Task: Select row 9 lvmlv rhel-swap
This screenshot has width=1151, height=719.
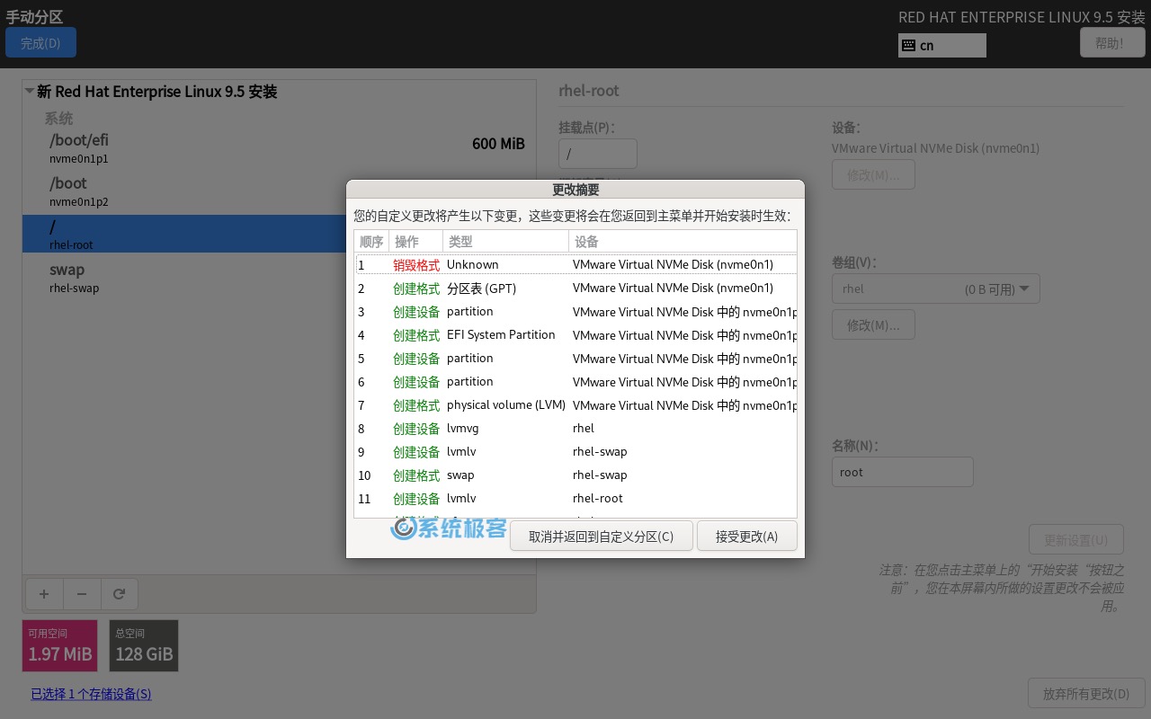Action: click(575, 451)
